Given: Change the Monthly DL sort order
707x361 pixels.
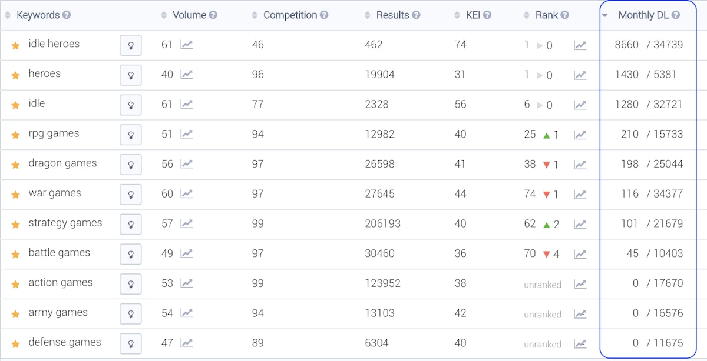Looking at the screenshot, I should 605,15.
